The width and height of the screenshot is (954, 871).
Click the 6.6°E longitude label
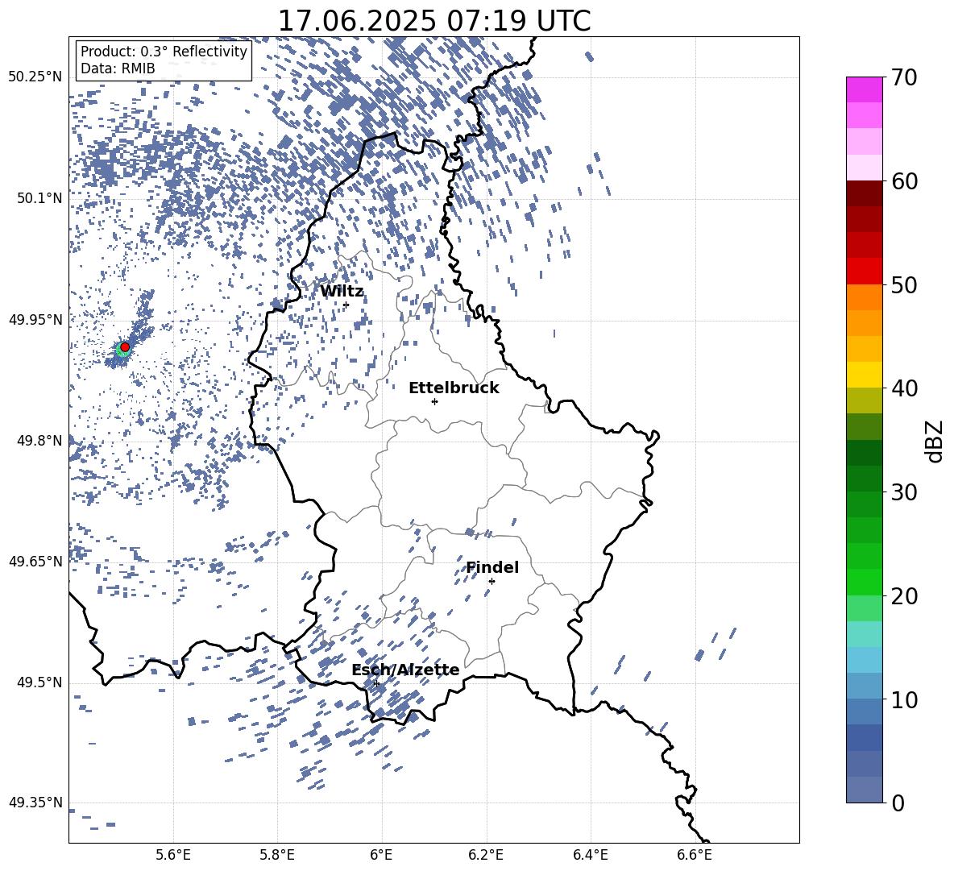(695, 855)
